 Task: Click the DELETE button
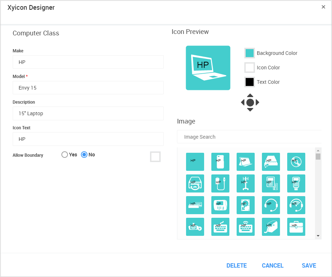click(x=237, y=265)
